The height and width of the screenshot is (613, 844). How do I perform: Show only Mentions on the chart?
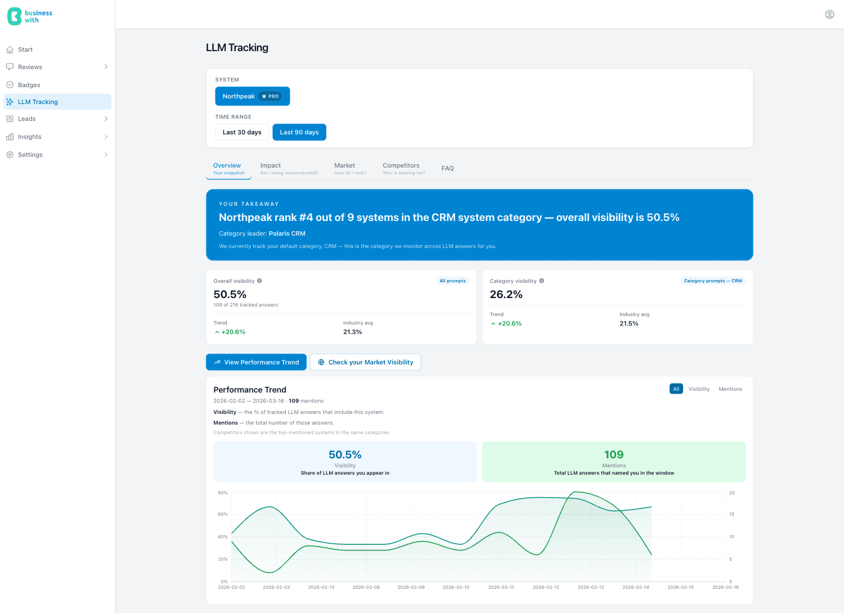point(730,389)
